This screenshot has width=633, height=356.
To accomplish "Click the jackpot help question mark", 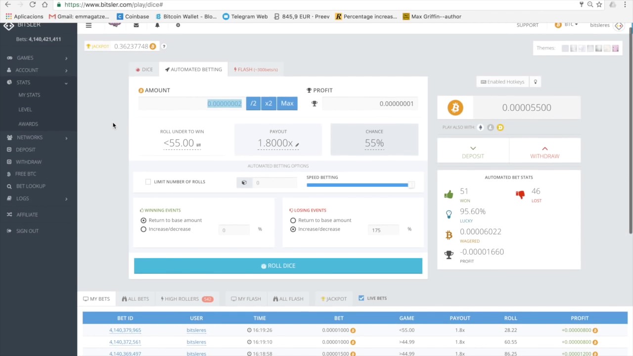I will click(164, 46).
